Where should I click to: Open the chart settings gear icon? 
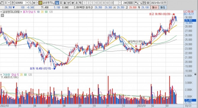click(x=148, y=3)
